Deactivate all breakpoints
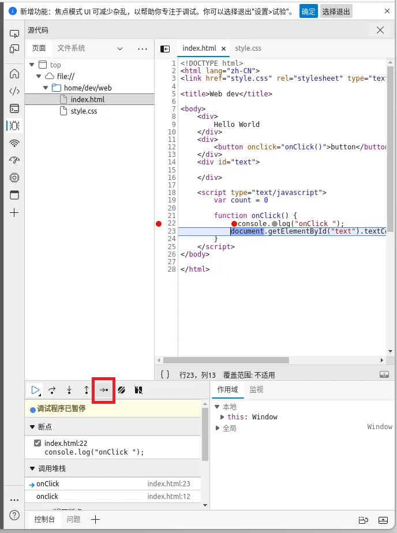This screenshot has height=533, width=397. pyautogui.click(x=121, y=390)
